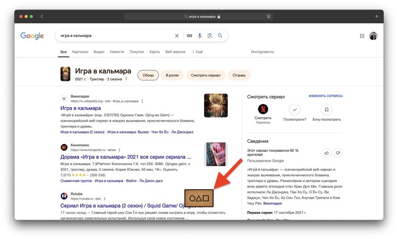
Task: Switch to the Веб-версия tab
Action: [x=175, y=52]
